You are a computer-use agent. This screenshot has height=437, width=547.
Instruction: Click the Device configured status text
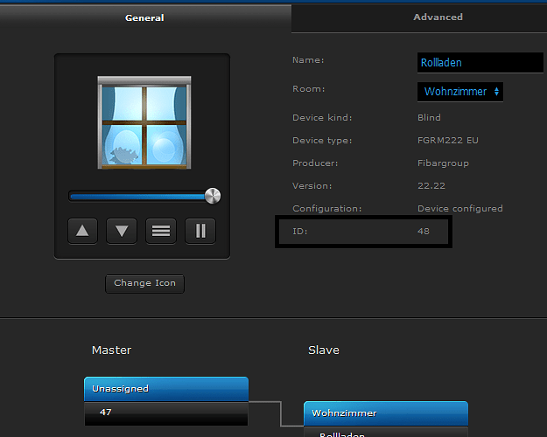tap(459, 209)
